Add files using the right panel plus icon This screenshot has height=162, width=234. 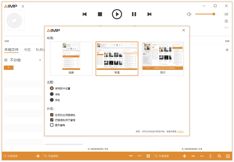pos(184,156)
